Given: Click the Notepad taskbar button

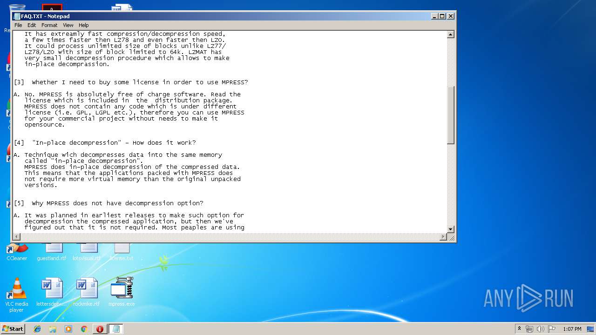Looking at the screenshot, I should pyautogui.click(x=116, y=329).
